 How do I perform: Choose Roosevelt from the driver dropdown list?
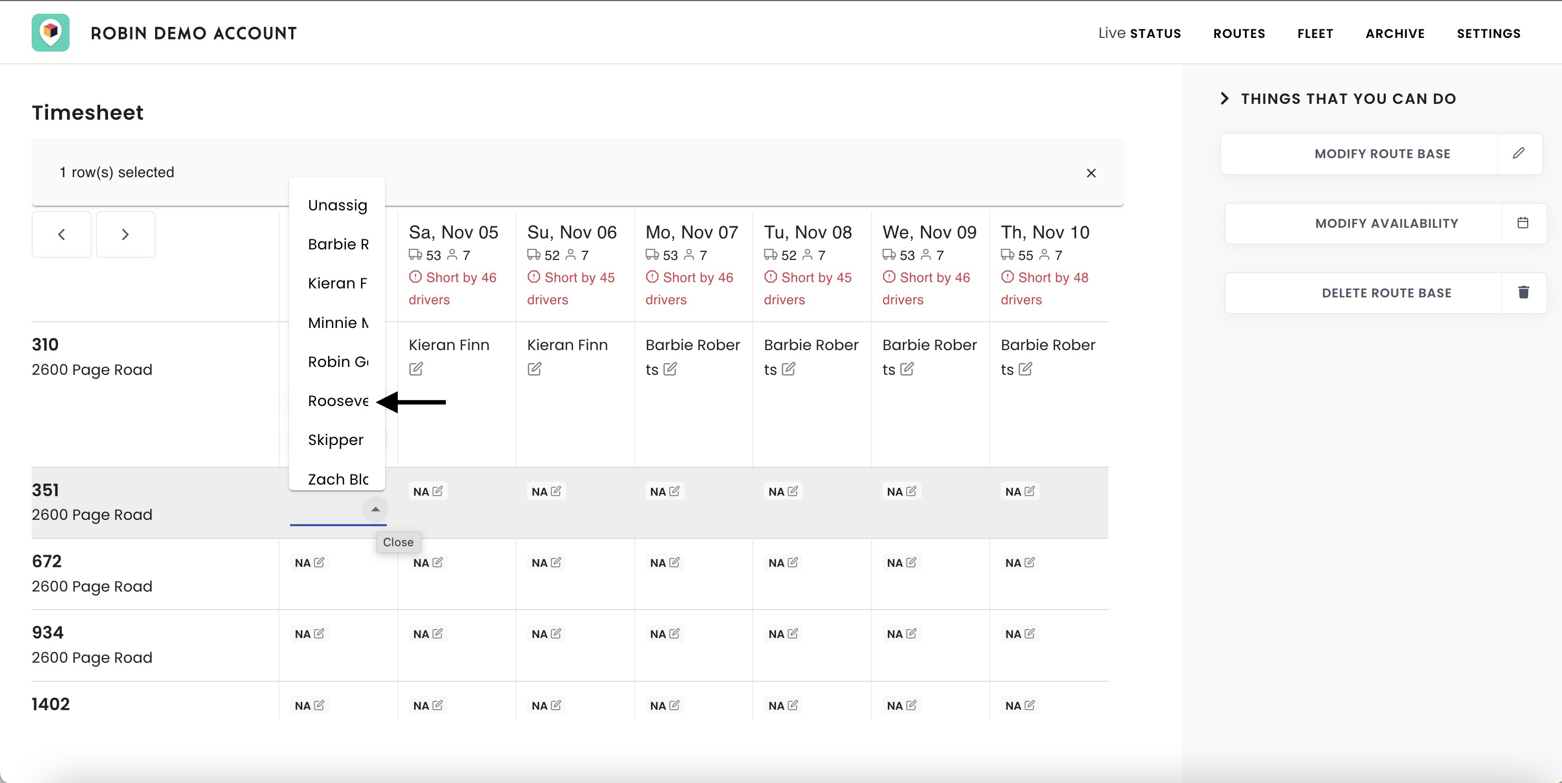(x=338, y=401)
